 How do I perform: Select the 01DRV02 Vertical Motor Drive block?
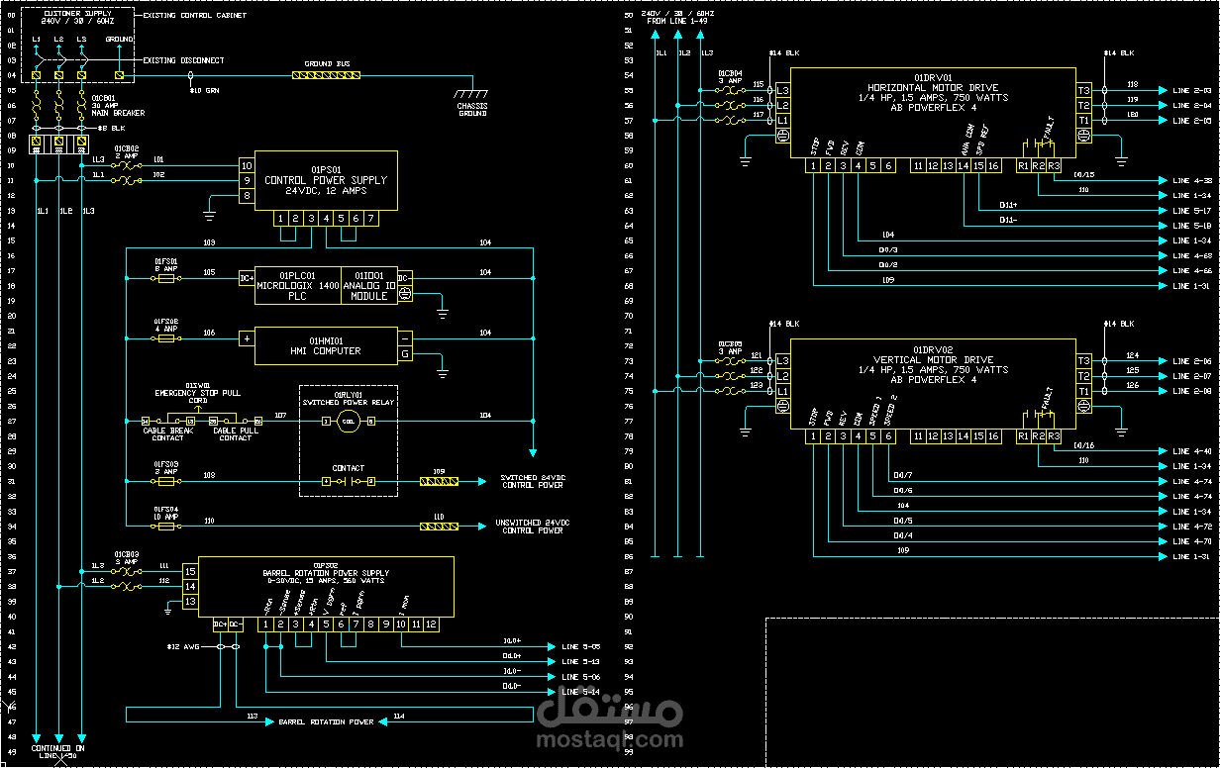pos(932,384)
